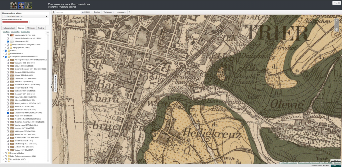This screenshot has height=167, width=342.
Task: Click the Langsur-Trier 1891 layer thumbnail icon
Action: [x=12, y=113]
